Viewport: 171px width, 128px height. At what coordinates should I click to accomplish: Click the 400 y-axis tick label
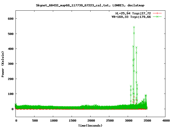point(11,49)
